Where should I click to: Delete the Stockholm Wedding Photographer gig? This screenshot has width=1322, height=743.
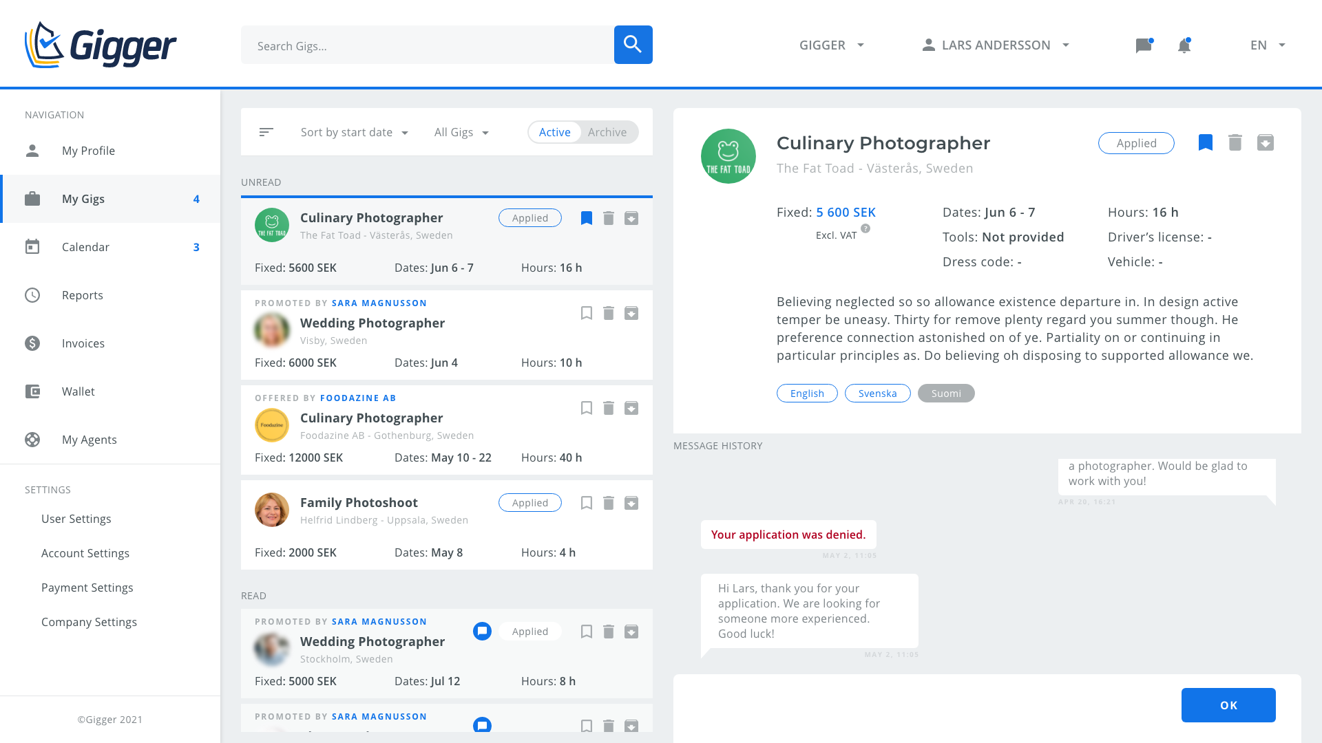(x=609, y=632)
